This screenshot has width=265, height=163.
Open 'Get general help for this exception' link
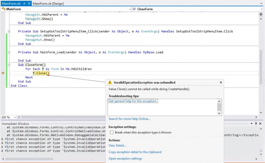coord(133,101)
